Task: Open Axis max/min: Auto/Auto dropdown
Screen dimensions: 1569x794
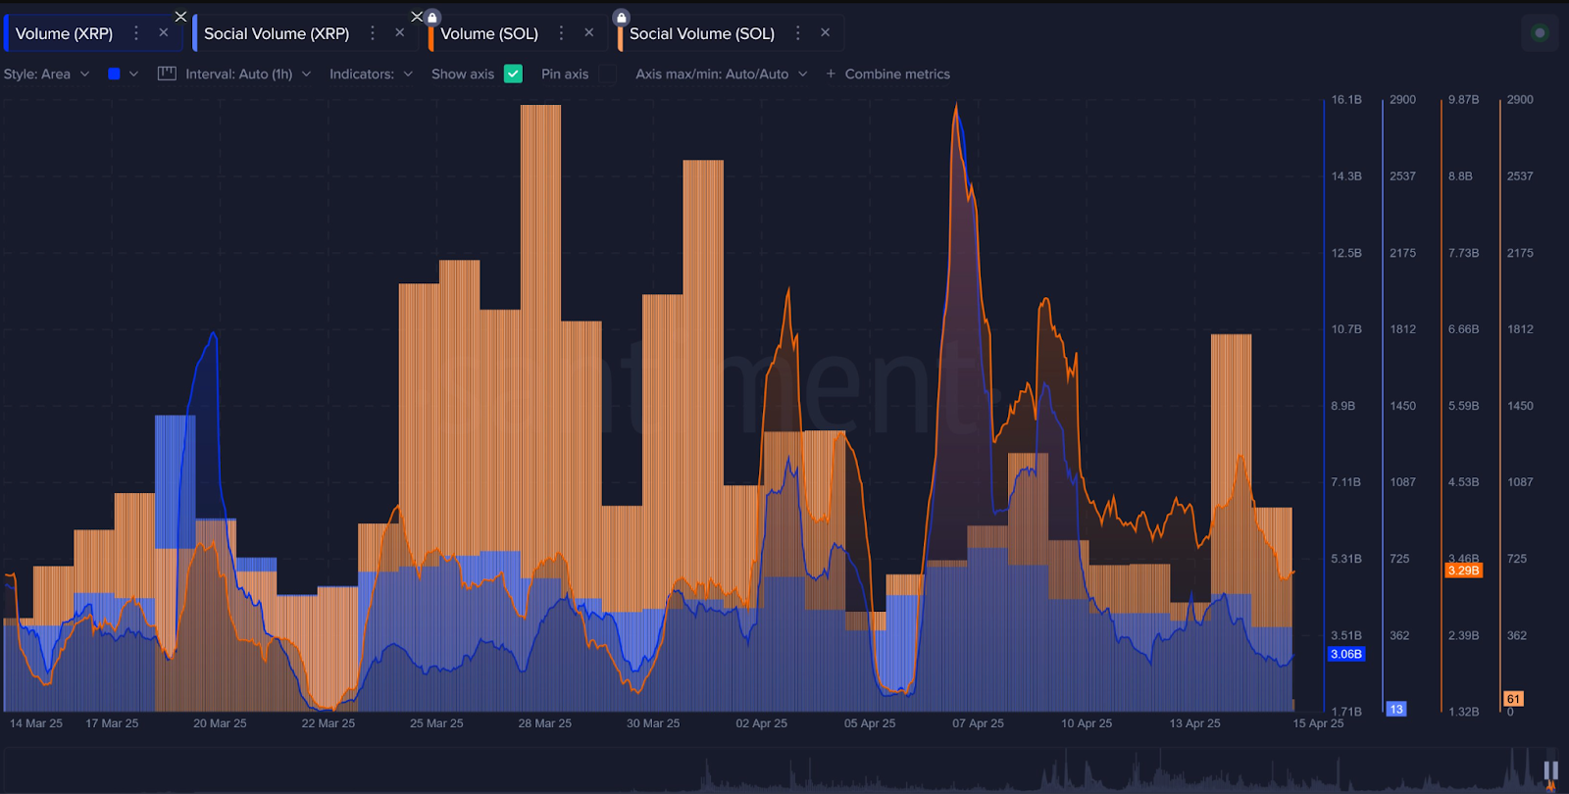Action: click(x=721, y=74)
